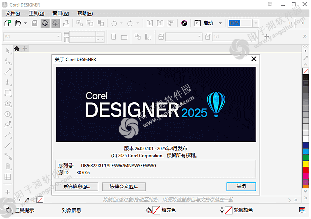Open a file using the folder icon
This screenshot has width=311, height=219.
18,23
